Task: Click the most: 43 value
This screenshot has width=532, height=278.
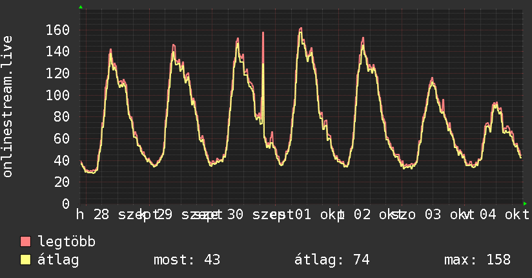Action: tap(187, 260)
